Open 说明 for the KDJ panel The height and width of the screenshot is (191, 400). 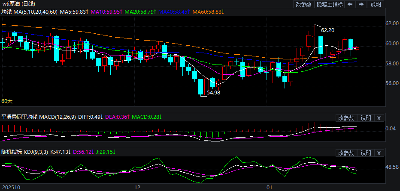point(366,153)
